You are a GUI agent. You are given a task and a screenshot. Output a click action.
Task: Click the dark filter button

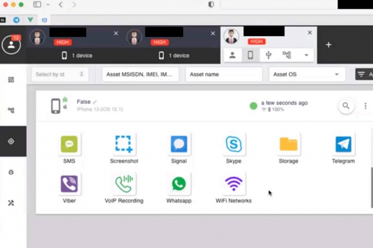tap(364, 74)
